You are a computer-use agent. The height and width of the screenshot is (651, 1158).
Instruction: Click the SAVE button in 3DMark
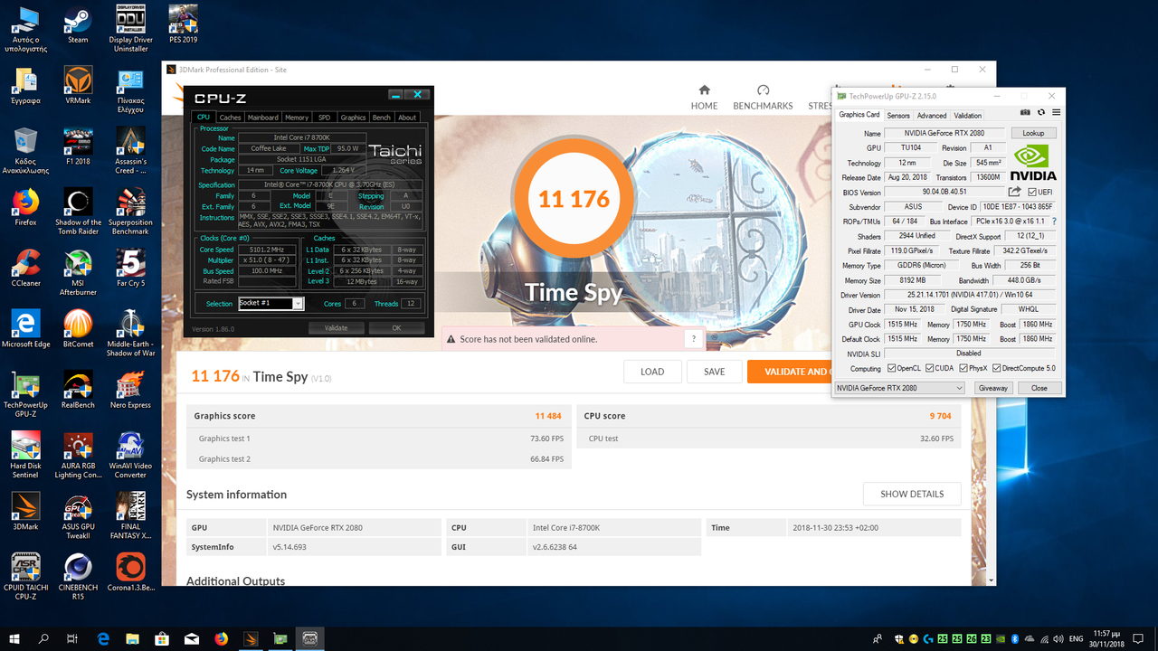[714, 372]
